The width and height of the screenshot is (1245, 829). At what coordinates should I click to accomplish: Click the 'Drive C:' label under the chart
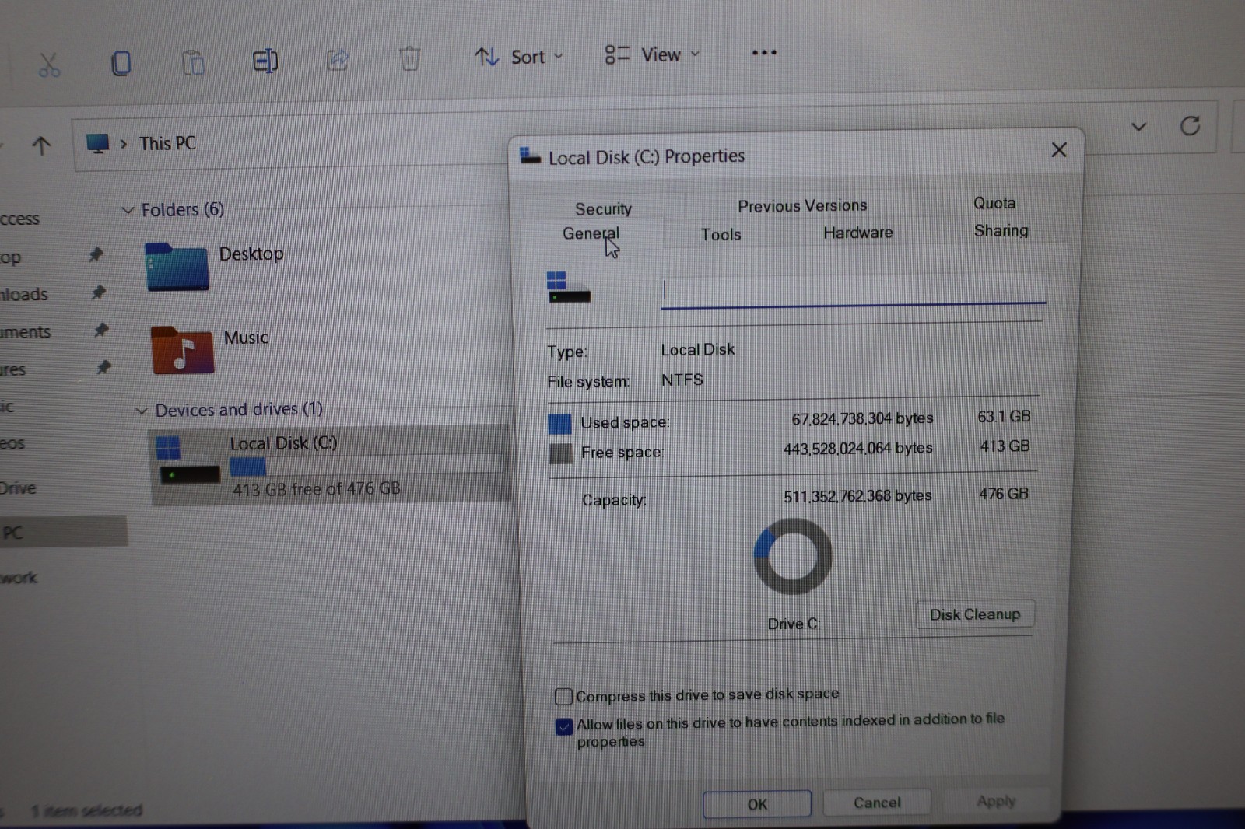point(794,624)
